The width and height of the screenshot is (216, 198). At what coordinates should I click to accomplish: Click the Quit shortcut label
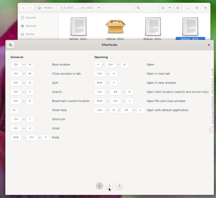tap(55, 83)
